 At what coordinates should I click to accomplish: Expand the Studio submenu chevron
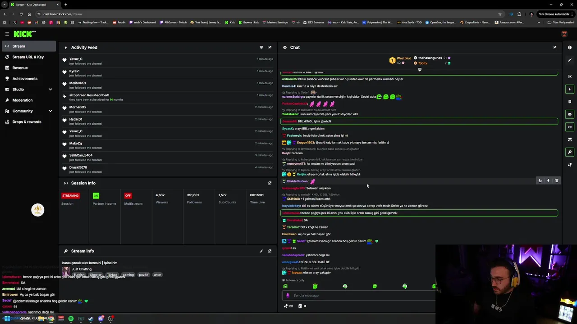click(50, 90)
